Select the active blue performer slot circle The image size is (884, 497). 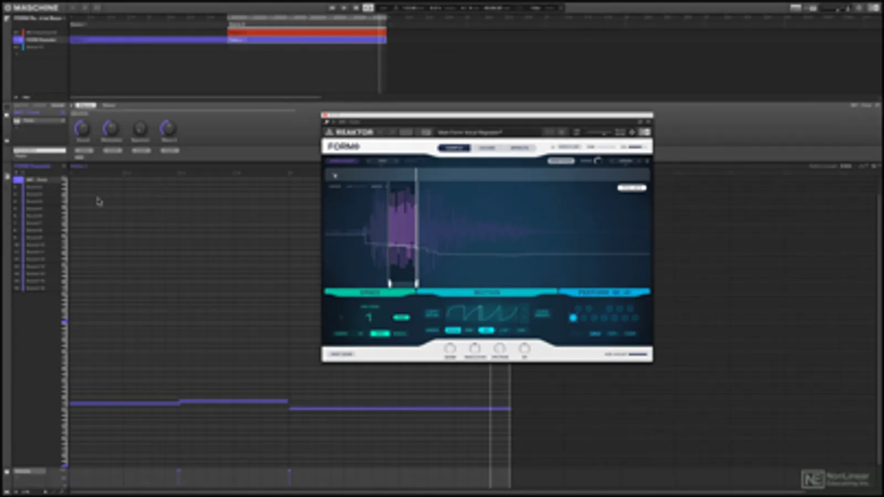(573, 318)
